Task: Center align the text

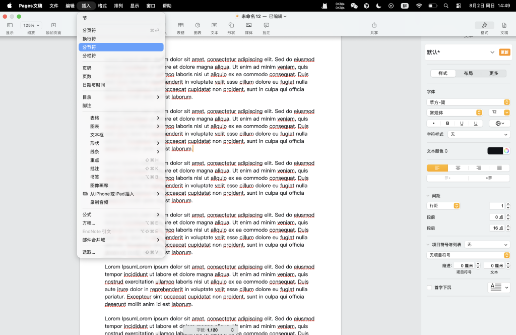Action: coord(458,168)
